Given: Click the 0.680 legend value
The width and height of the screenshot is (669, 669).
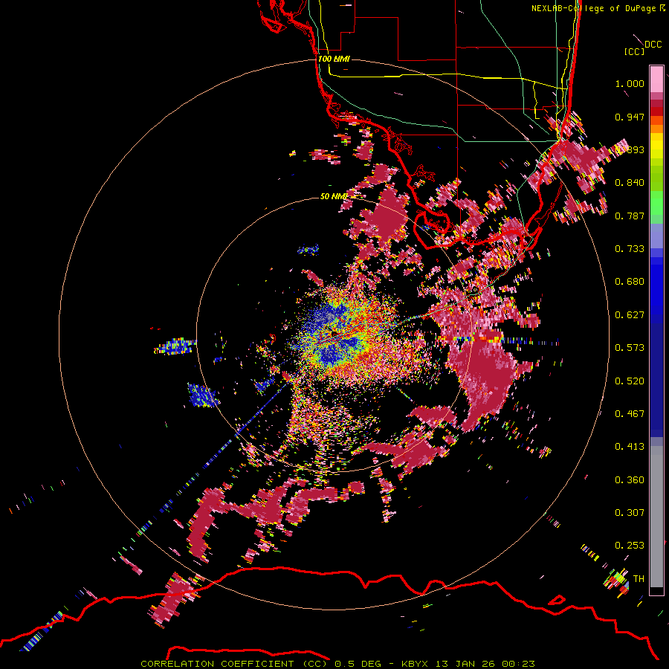Looking at the screenshot, I should [x=630, y=282].
